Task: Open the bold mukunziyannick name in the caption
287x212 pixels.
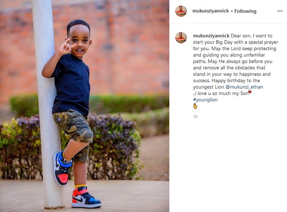Action: (x=211, y=36)
